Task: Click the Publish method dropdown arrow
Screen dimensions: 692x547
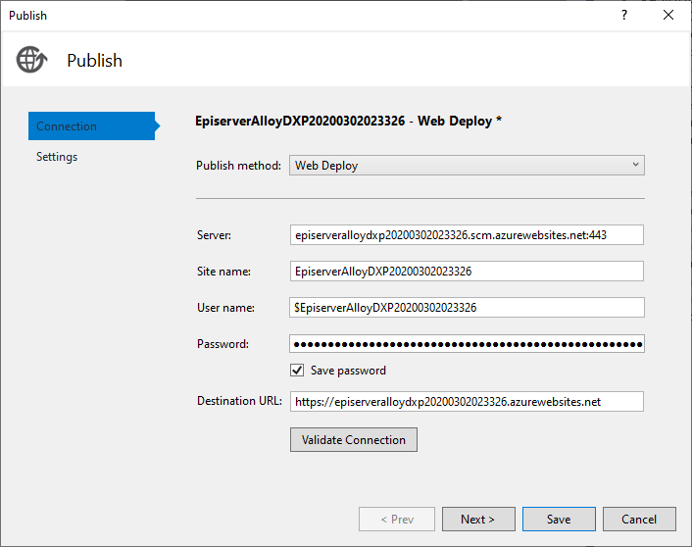Action: (635, 165)
